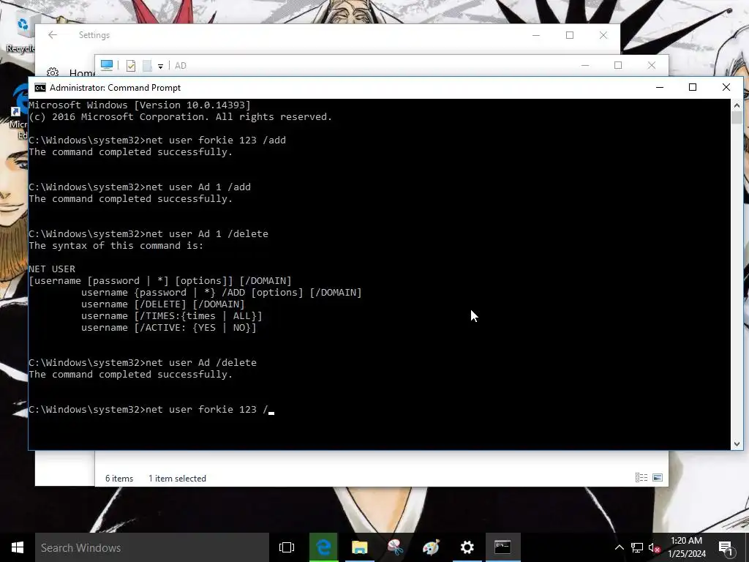This screenshot has height=562, width=749.
Task: Click the muted volume tray icon
Action: [x=654, y=547]
